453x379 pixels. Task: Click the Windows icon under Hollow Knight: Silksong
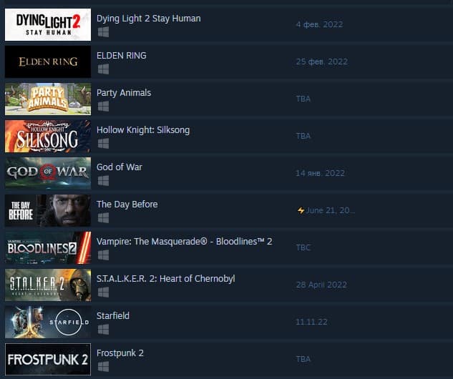pyautogui.click(x=103, y=144)
